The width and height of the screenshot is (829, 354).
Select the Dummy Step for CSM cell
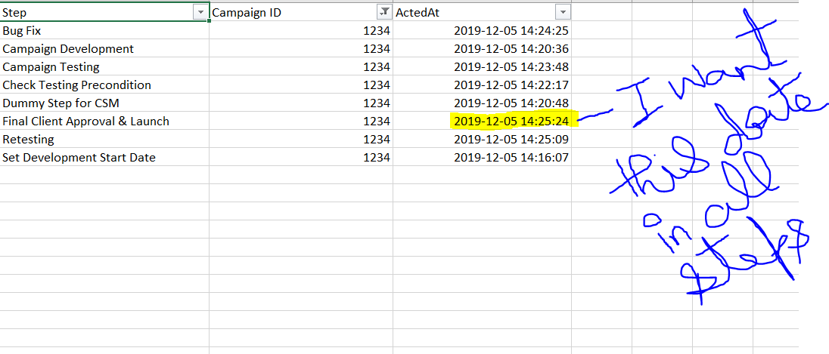(x=104, y=103)
